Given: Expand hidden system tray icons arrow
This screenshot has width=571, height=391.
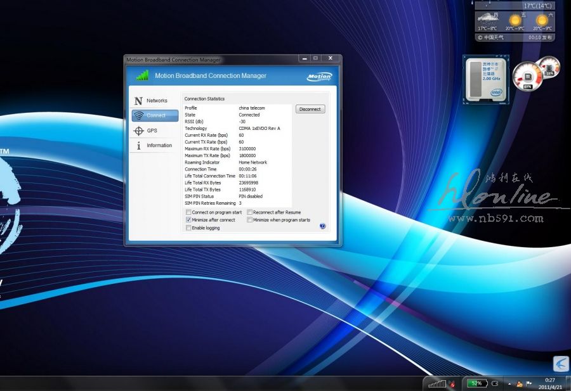Looking at the screenshot, I should pyautogui.click(x=509, y=383).
